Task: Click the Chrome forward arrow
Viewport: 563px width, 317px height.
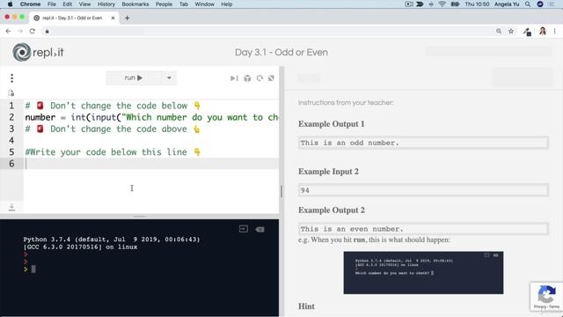Action: pos(20,32)
